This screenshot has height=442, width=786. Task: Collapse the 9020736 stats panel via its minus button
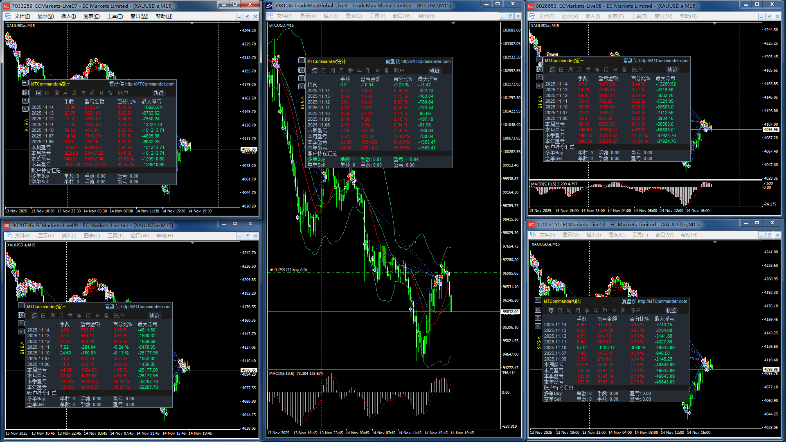pyautogui.click(x=21, y=305)
